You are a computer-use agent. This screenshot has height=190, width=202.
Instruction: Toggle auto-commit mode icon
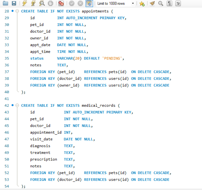click(x=89, y=3)
